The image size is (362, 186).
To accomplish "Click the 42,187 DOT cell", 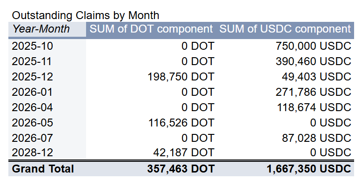I will [x=184, y=153].
